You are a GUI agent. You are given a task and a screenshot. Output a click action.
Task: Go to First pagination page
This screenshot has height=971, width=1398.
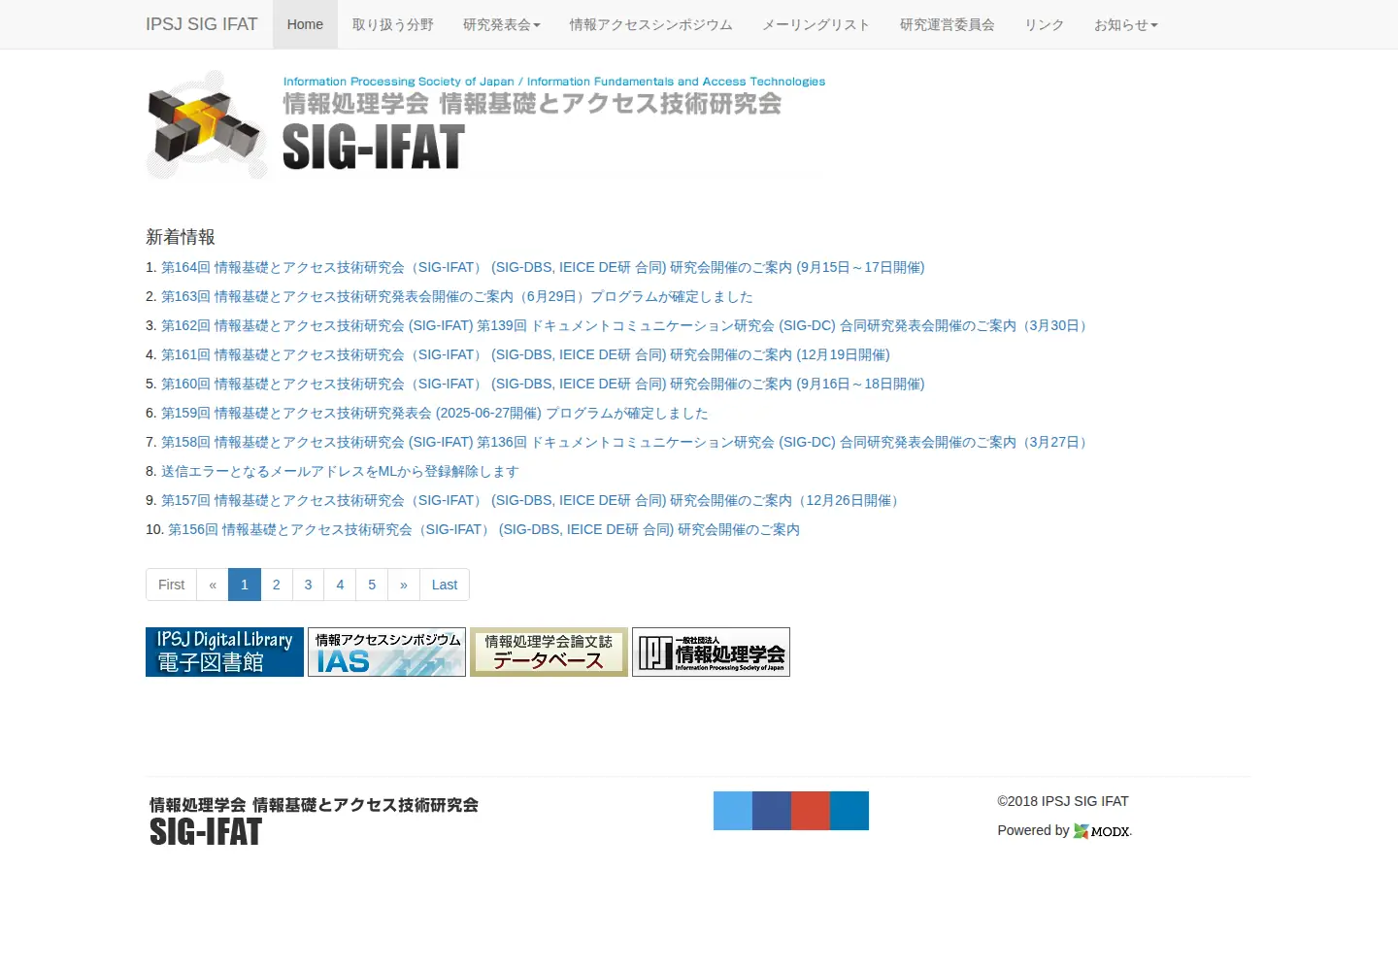[x=171, y=585]
